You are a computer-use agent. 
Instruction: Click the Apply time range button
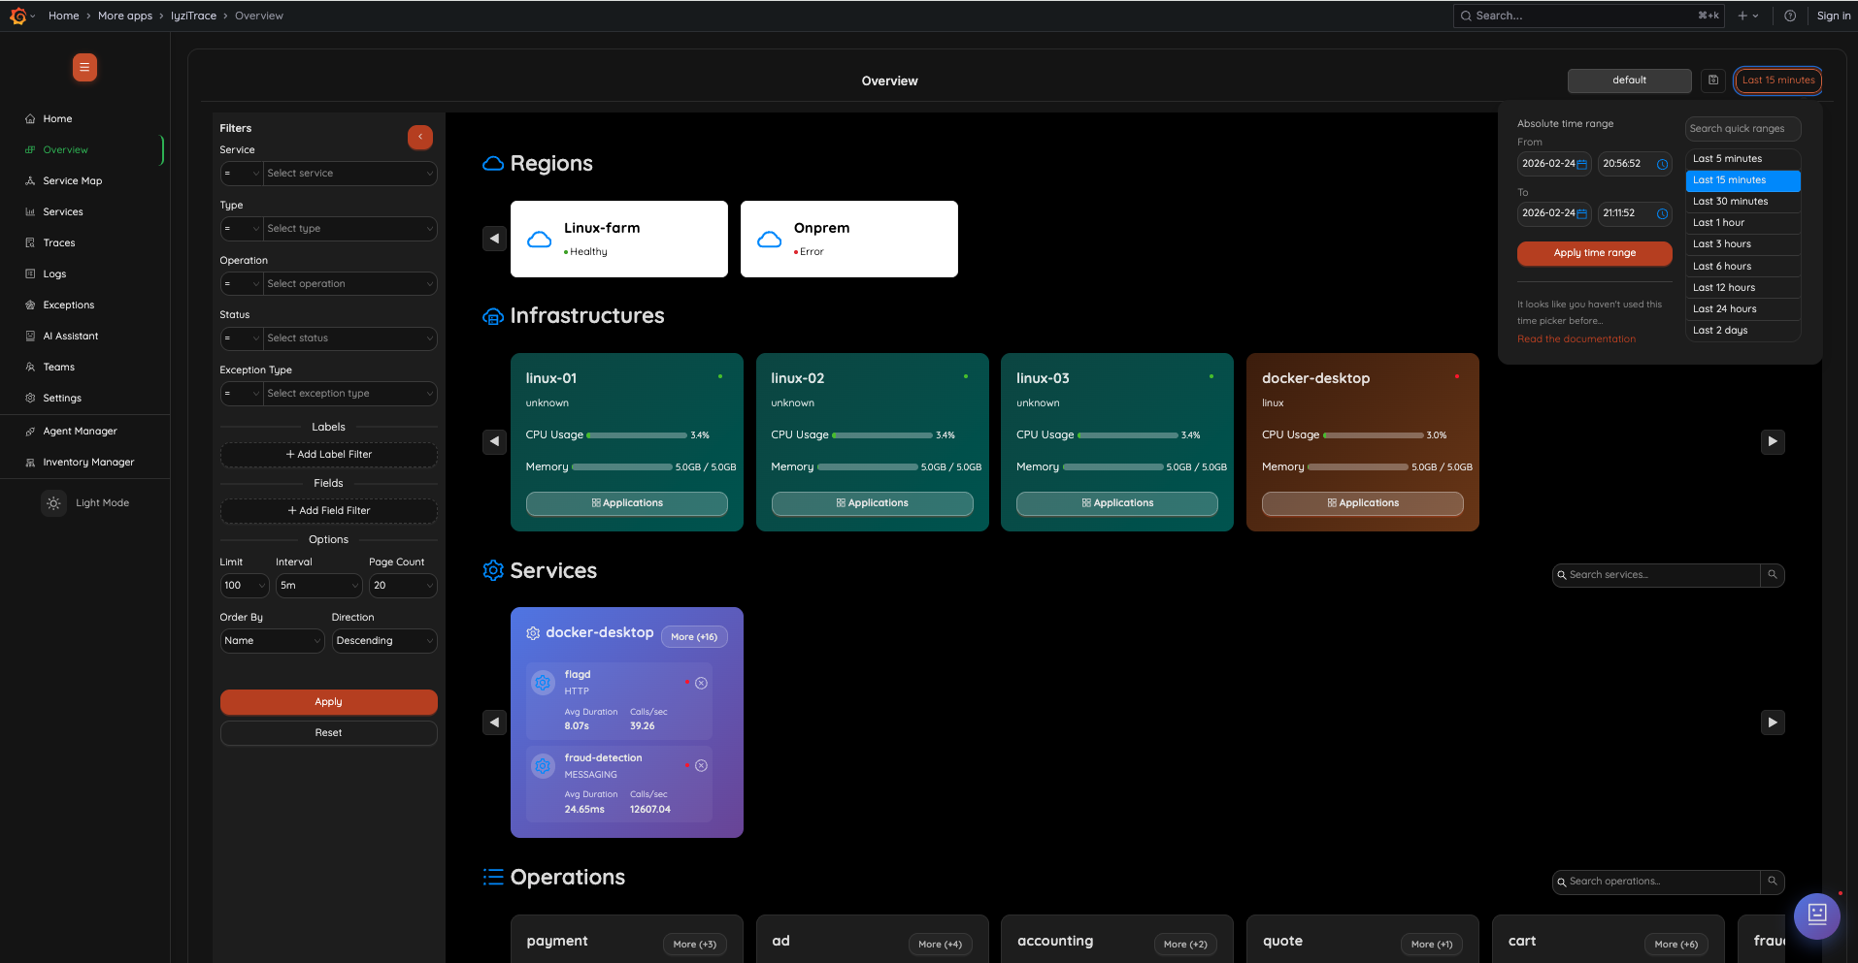tap(1594, 253)
